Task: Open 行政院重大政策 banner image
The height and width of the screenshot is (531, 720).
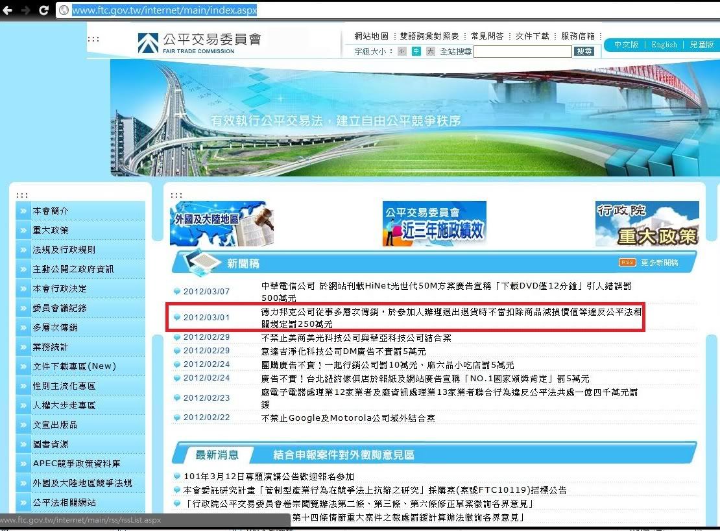Action: point(647,224)
